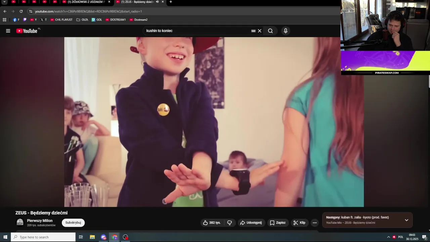
Task: Open the Pierwszy Milion channel name link
Action: click(x=40, y=221)
